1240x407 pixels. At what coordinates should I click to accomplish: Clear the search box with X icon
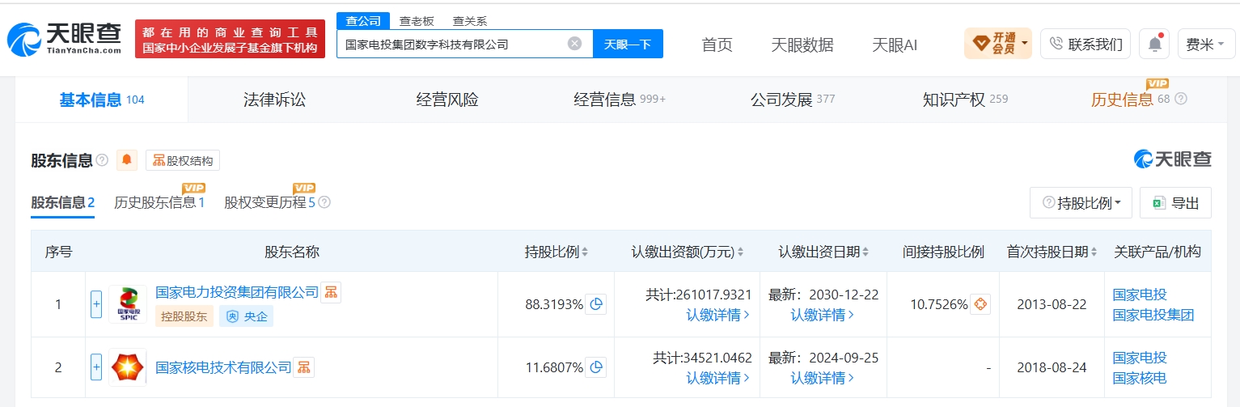(x=574, y=44)
